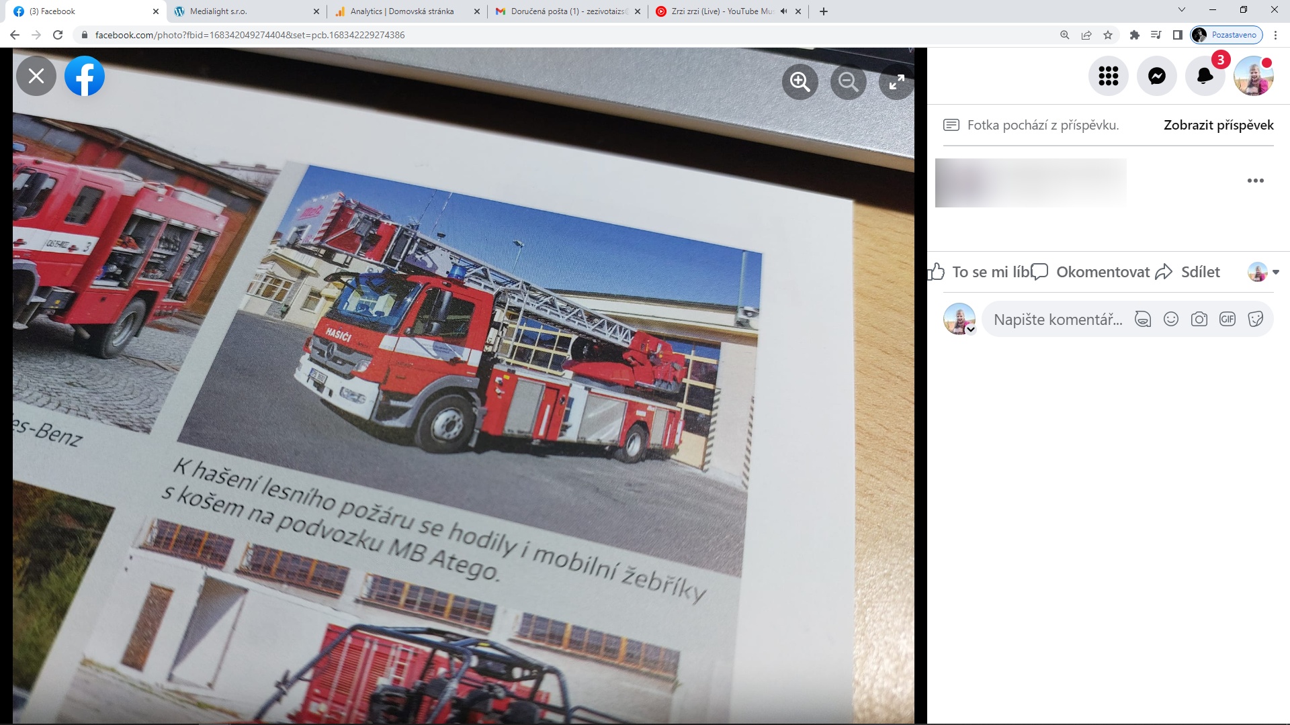
Task: Zoom in on the photo
Action: (x=800, y=82)
